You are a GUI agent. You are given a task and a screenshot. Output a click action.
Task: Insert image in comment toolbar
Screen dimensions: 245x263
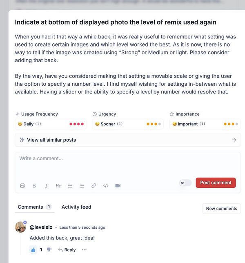22,186
